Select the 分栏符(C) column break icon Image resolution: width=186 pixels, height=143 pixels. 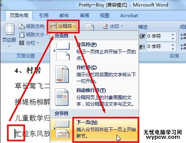[62, 74]
